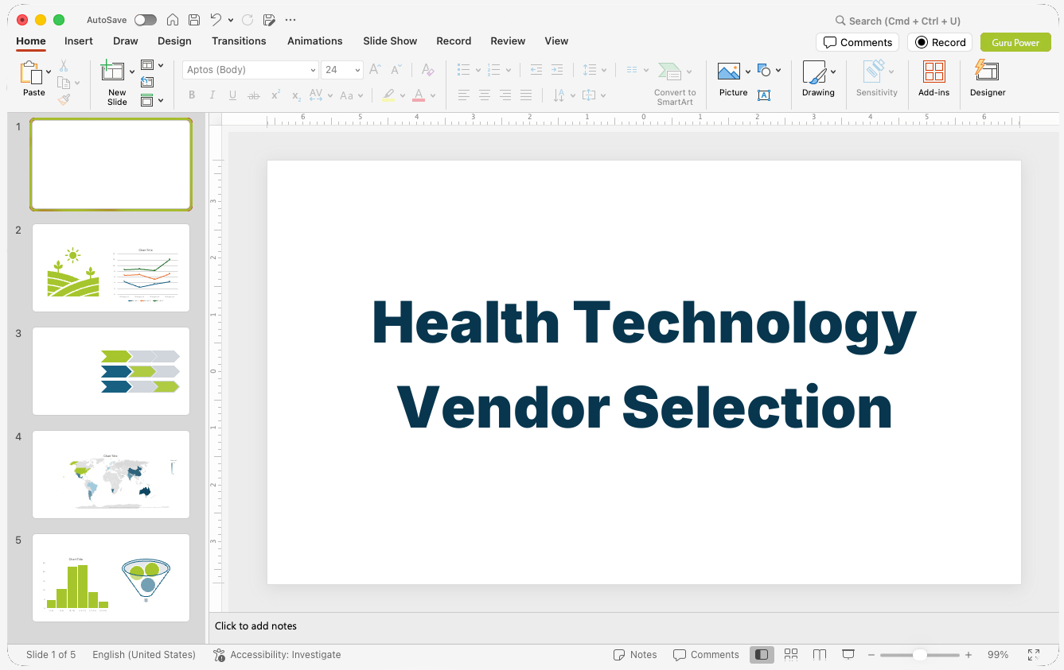Click the Home icon in title bar

[173, 20]
